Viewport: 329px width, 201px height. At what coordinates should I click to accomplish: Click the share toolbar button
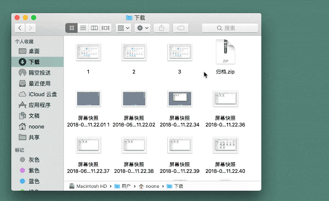(x=162, y=28)
